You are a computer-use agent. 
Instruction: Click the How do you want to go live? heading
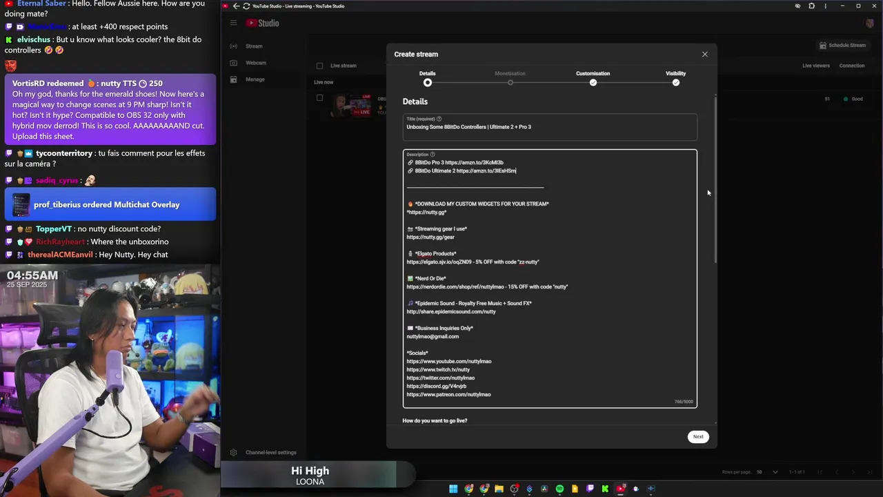click(435, 420)
